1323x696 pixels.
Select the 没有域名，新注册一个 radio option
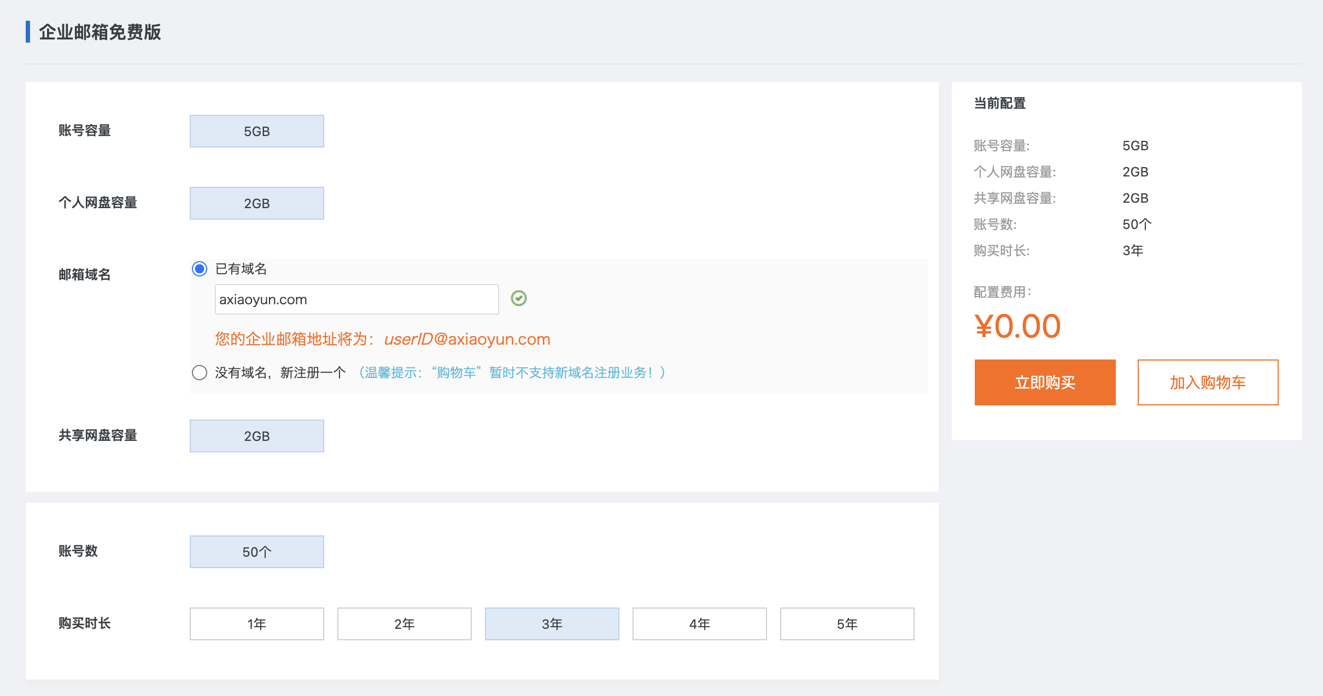coord(200,373)
